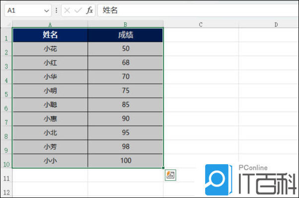Select row 1 header
Viewport: 299px width, 198px height.
6,35
